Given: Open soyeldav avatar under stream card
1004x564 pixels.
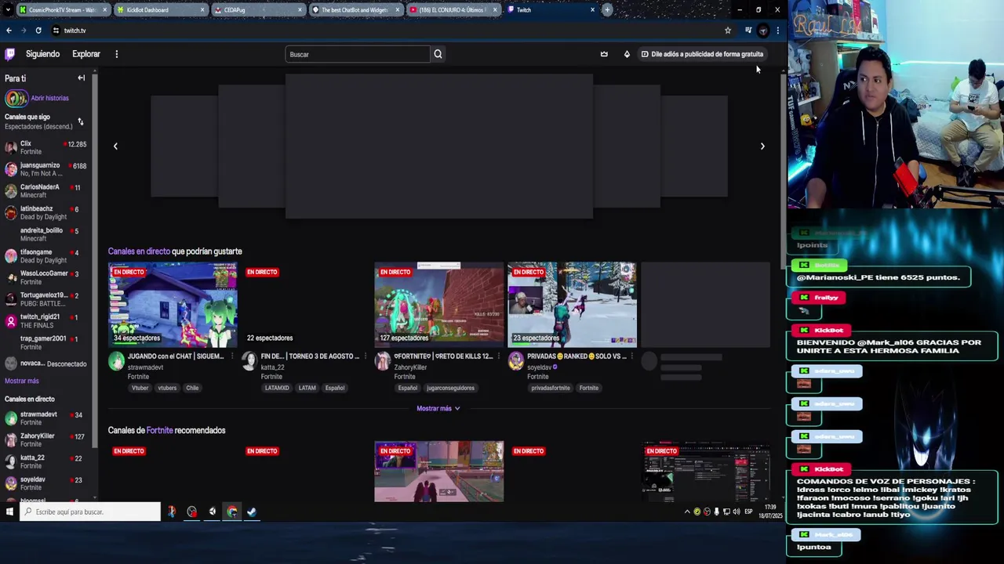Looking at the screenshot, I should 516,360.
